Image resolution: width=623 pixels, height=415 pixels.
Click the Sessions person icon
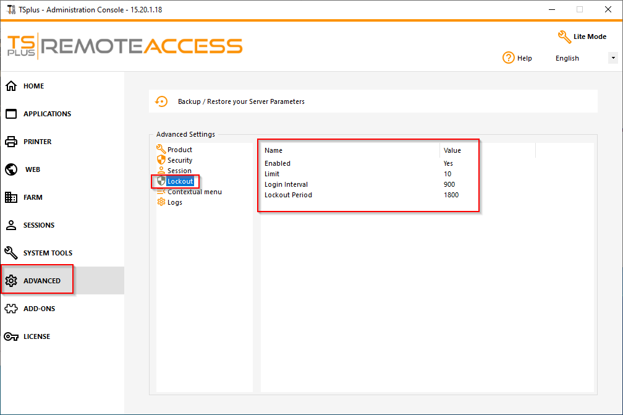11,225
